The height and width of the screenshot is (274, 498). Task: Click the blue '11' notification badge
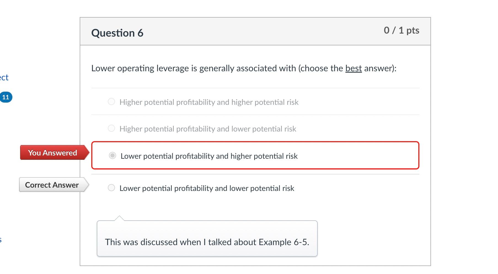[x=6, y=97]
